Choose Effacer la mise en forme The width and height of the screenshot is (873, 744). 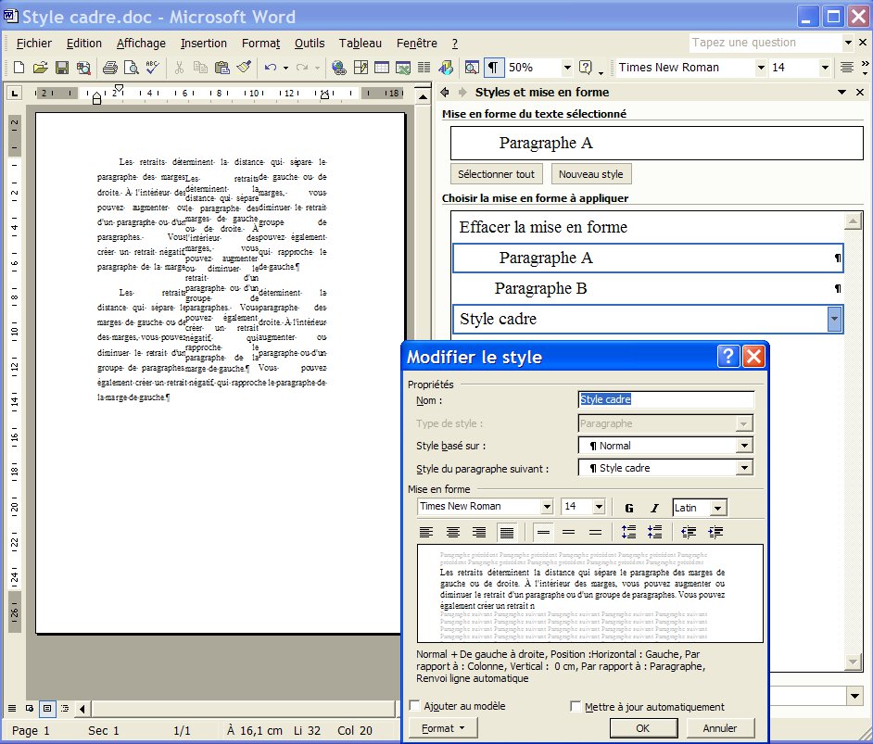pyautogui.click(x=648, y=227)
